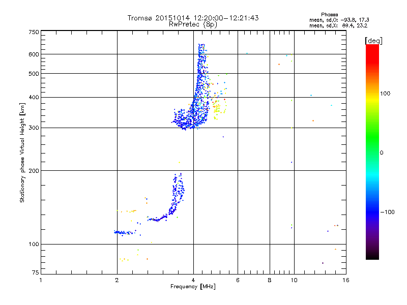
Task: Click the '[deg]' colorbar unit label
Action: (x=373, y=41)
